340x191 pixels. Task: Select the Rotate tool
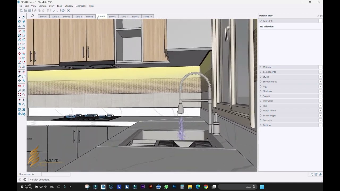pos(19,58)
